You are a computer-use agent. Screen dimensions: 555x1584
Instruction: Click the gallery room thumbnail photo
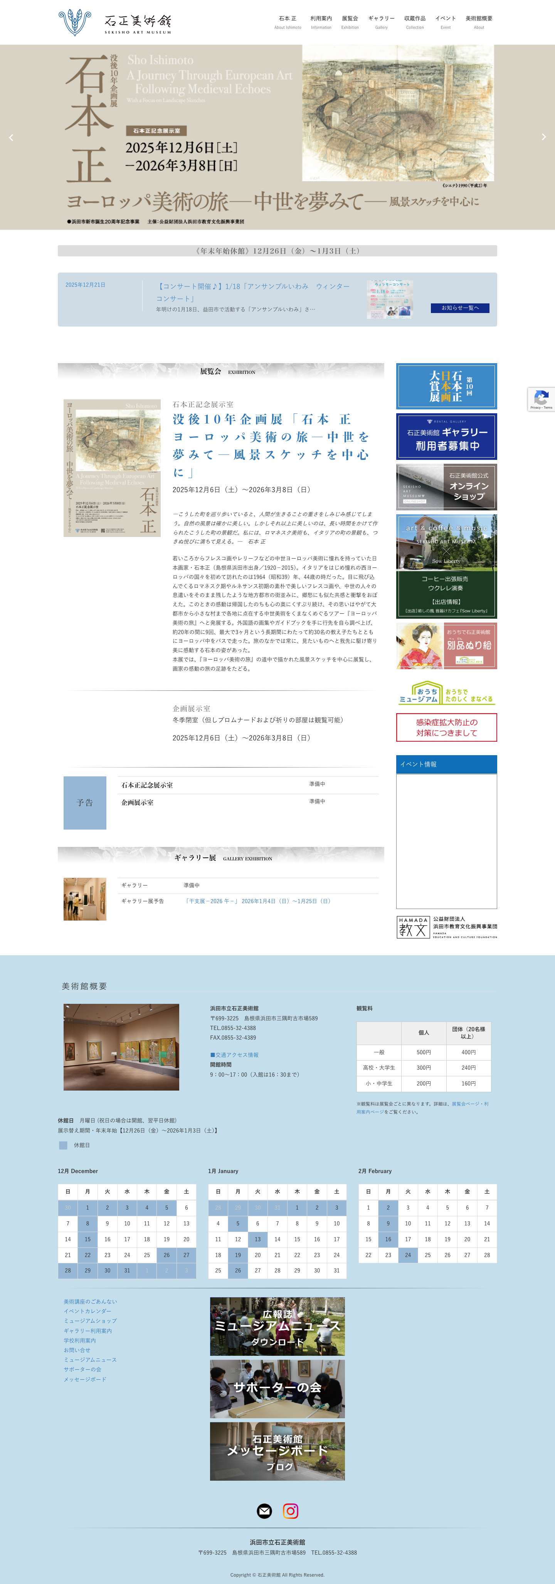point(85,899)
